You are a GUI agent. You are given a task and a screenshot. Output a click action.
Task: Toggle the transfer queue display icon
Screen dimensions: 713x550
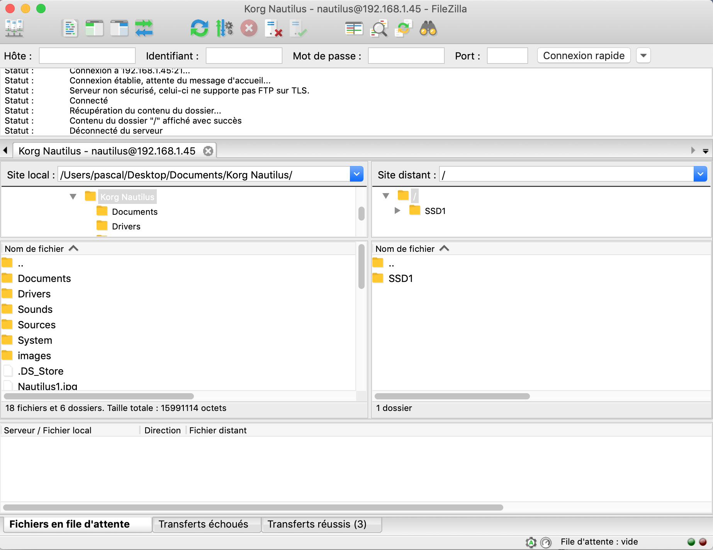click(x=144, y=28)
